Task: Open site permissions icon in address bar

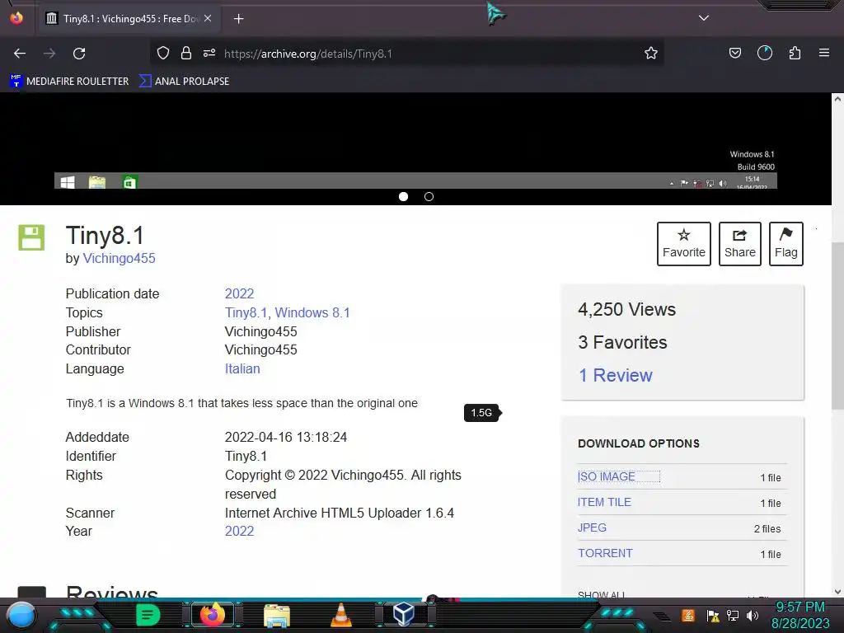Action: [x=209, y=54]
